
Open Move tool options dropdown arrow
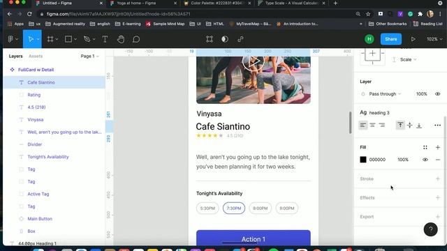(38, 39)
